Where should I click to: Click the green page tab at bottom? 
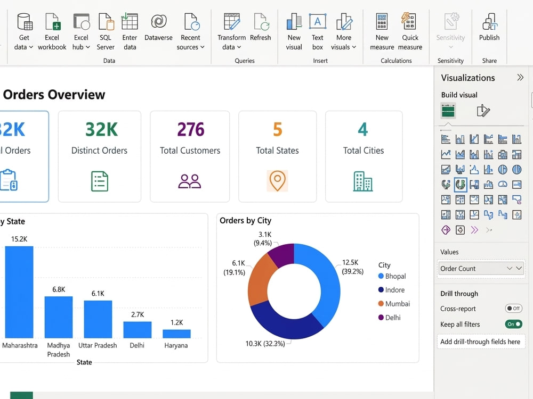click(21, 395)
